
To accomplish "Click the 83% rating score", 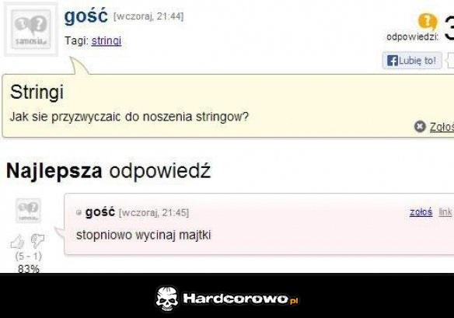I will (x=28, y=269).
